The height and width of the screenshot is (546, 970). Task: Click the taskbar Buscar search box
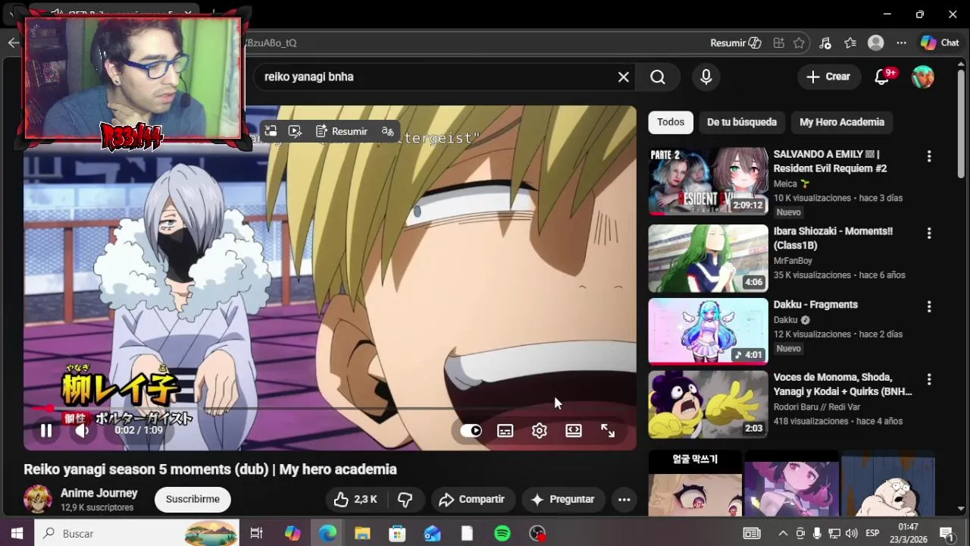pyautogui.click(x=136, y=534)
